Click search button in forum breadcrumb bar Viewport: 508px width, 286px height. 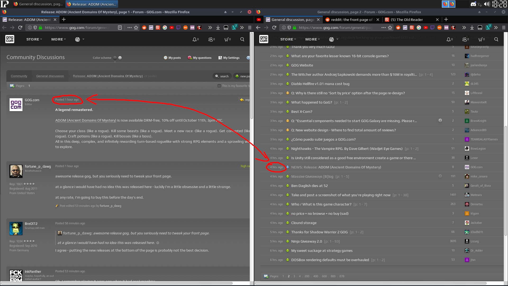[222, 76]
